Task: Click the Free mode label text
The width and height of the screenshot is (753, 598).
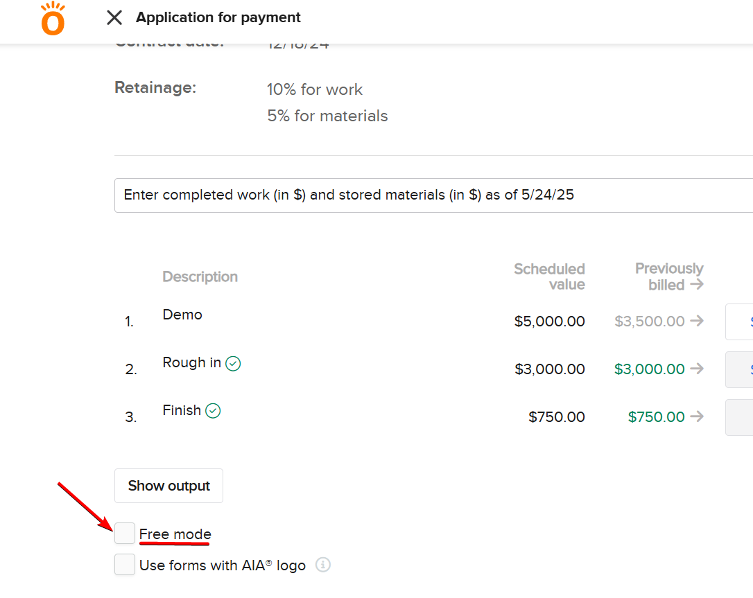Action: coord(175,534)
